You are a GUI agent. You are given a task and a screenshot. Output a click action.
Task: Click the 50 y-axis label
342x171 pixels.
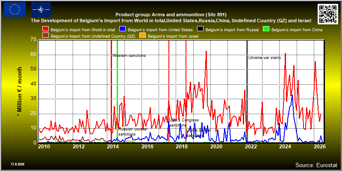(33, 69)
